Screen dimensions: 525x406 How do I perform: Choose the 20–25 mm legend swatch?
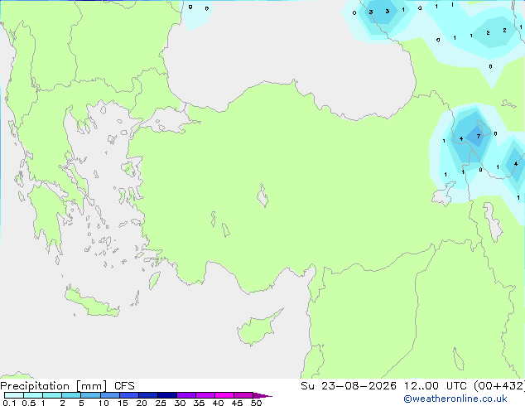click(147, 395)
